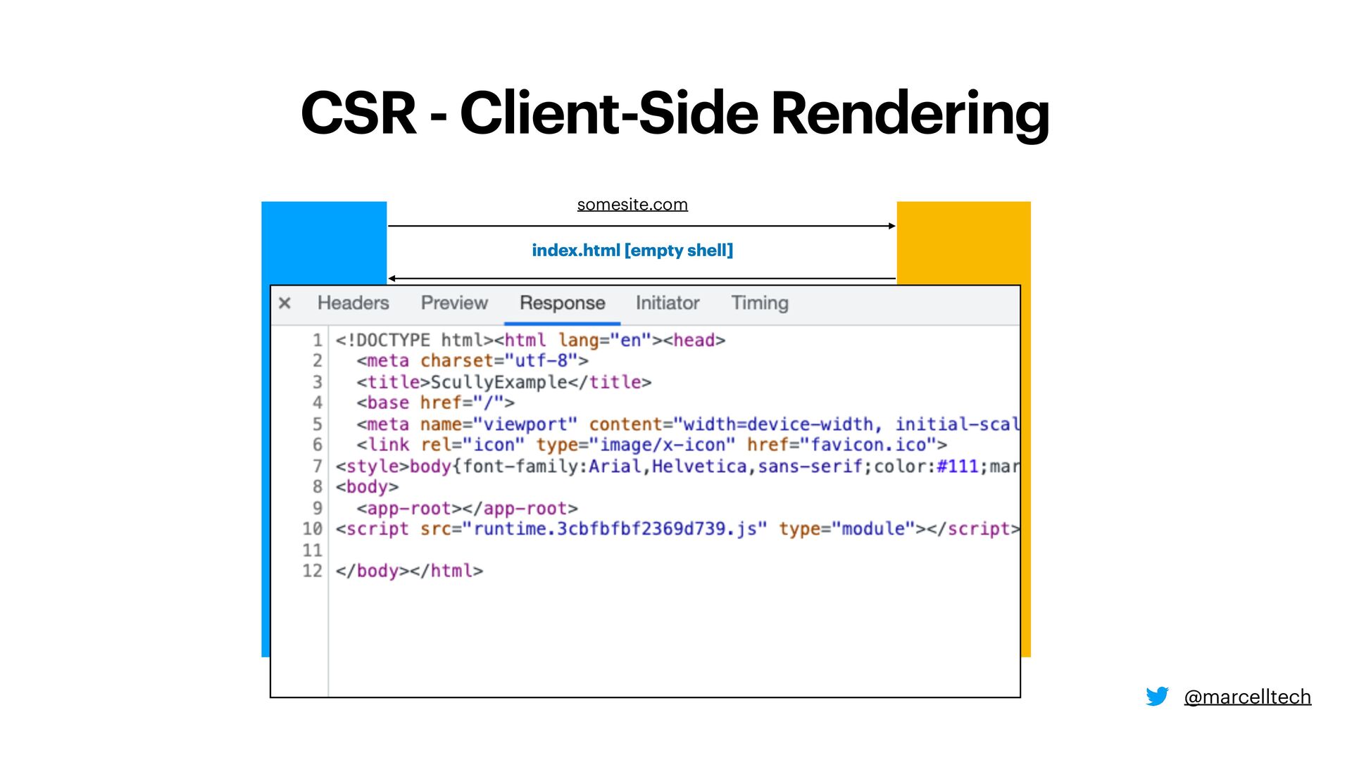Open the Initiator tab

coord(667,303)
